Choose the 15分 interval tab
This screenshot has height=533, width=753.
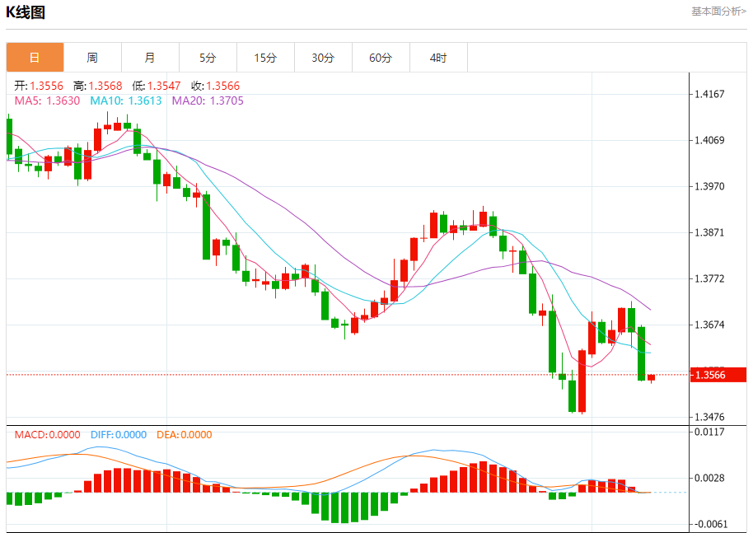265,58
